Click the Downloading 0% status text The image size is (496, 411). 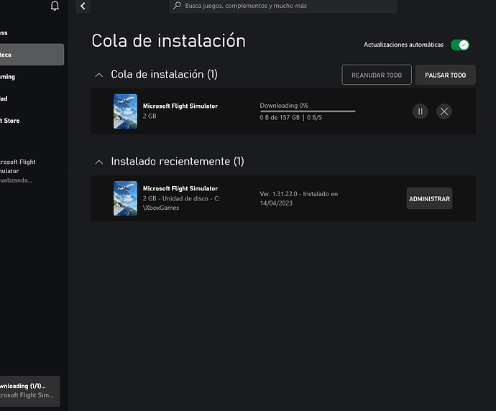(x=284, y=106)
